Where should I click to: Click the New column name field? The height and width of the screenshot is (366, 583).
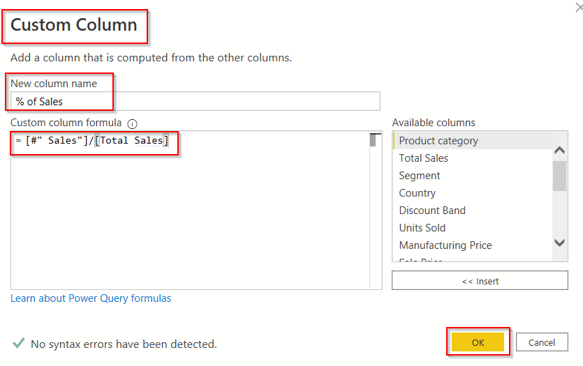click(x=195, y=101)
